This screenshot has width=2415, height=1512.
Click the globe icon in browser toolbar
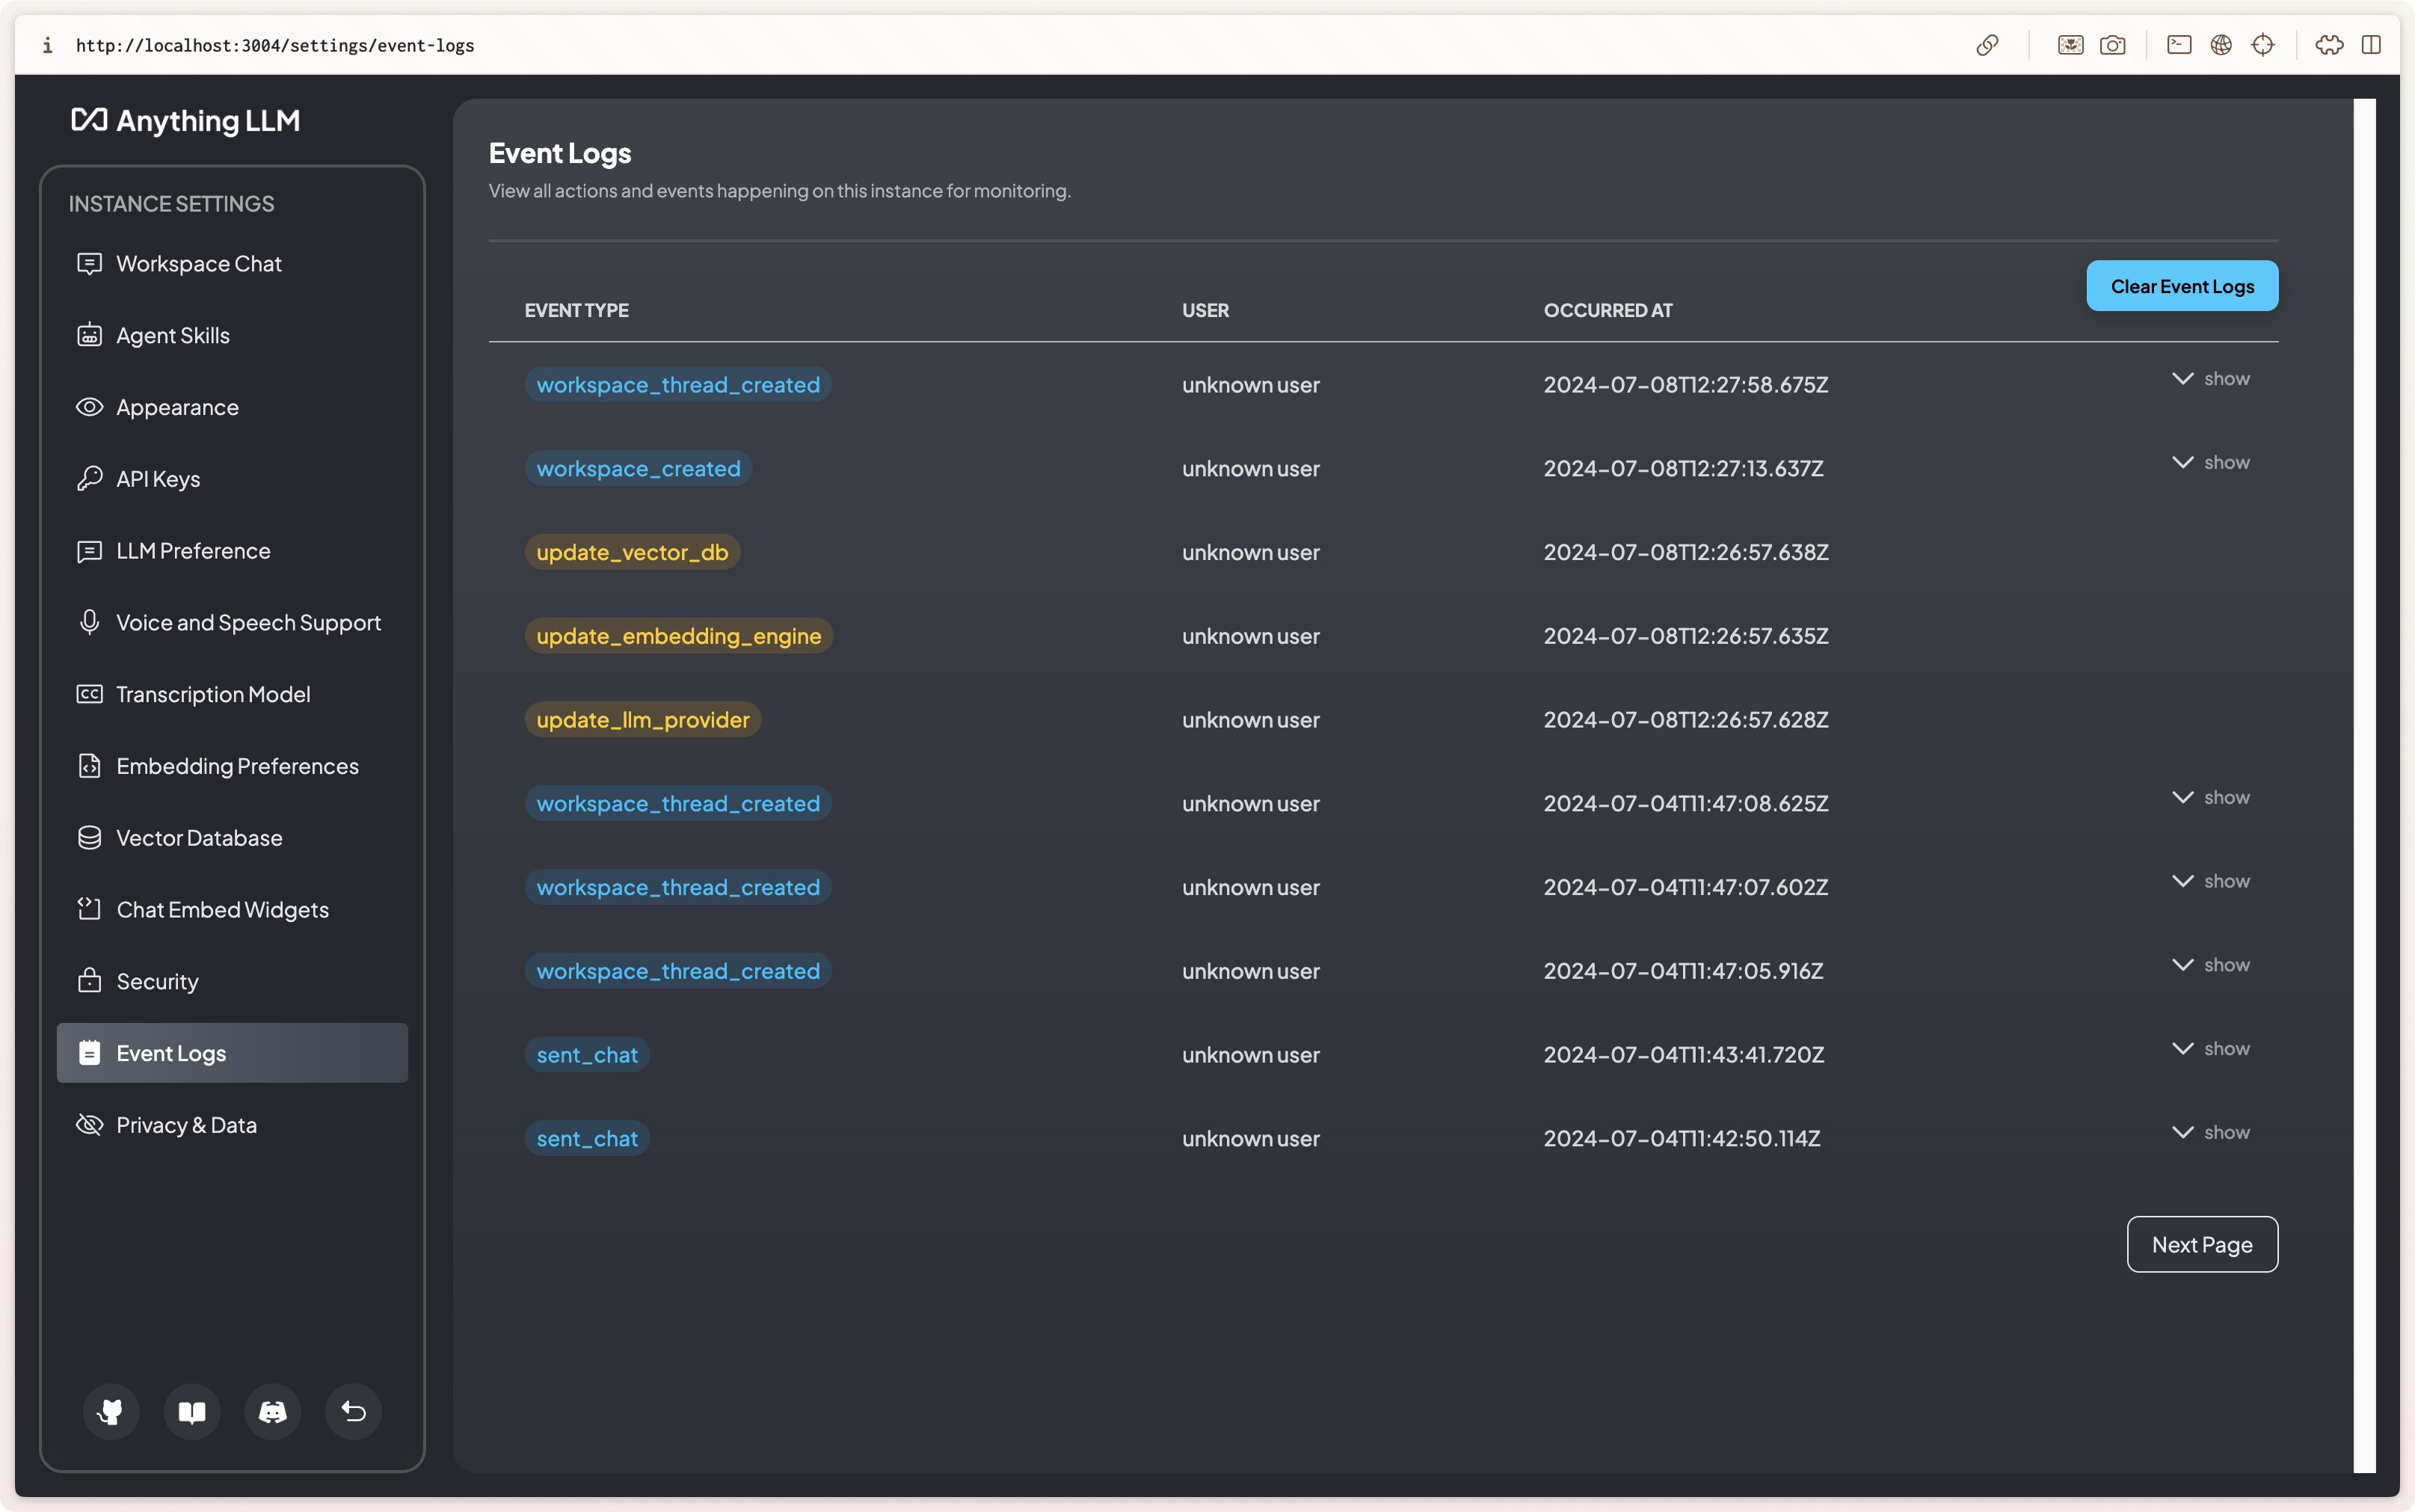(x=2221, y=45)
